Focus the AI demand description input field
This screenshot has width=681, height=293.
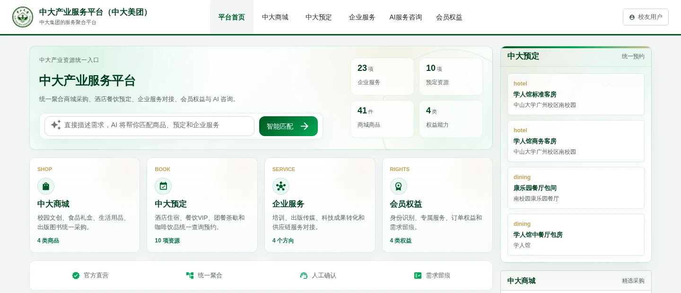[x=149, y=126]
